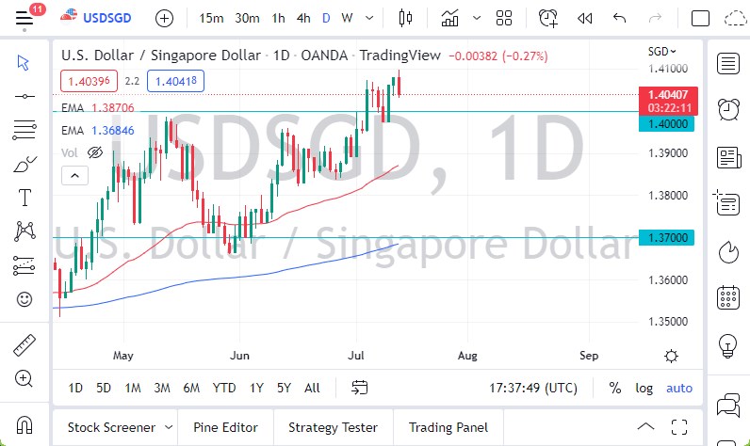750x446 pixels.
Task: Toggle Vol indicator visibility eye
Action: coord(95,152)
